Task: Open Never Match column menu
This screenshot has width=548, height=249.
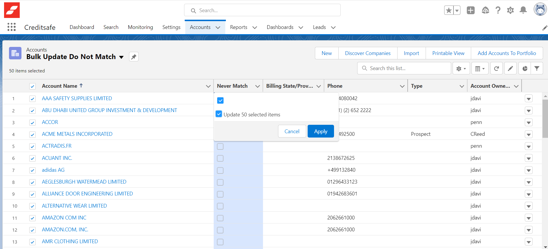Action: (x=257, y=86)
